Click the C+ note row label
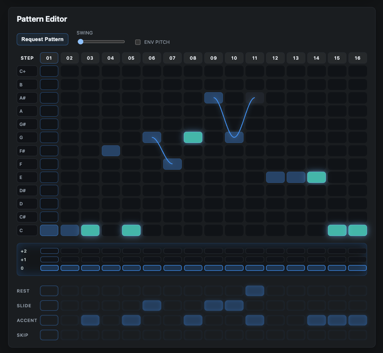This screenshot has height=353, width=383. [27, 71]
